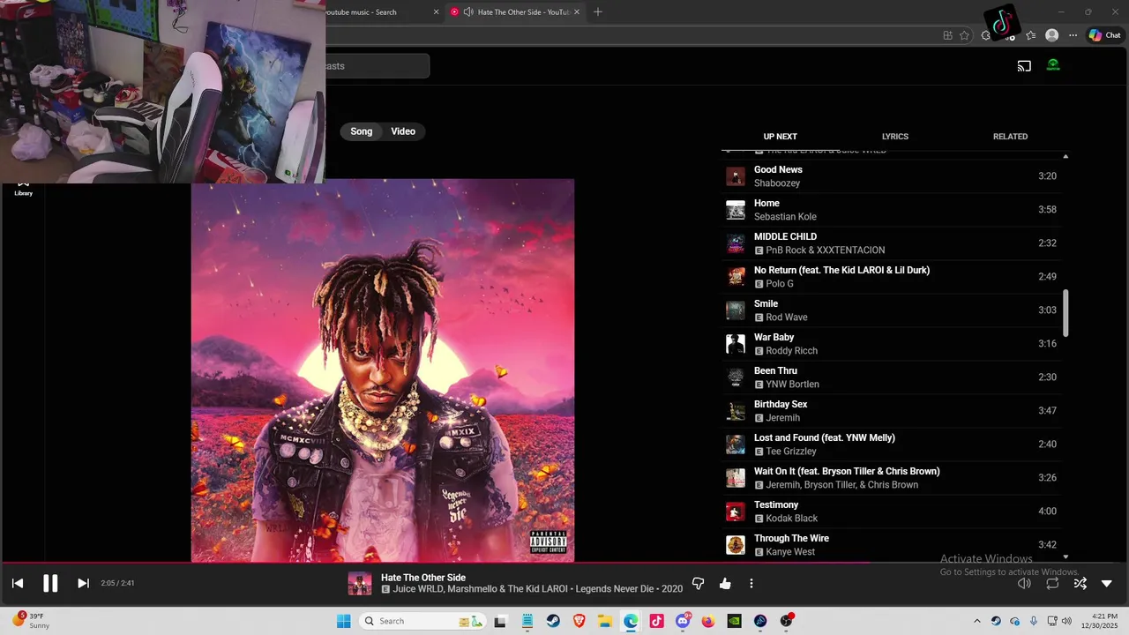Toggle repeat mode in player bar

[x=1052, y=584]
